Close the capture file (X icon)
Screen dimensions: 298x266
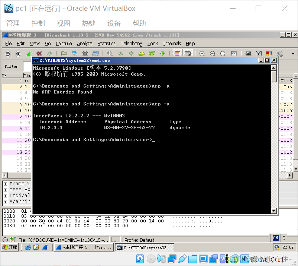click(x=85, y=54)
